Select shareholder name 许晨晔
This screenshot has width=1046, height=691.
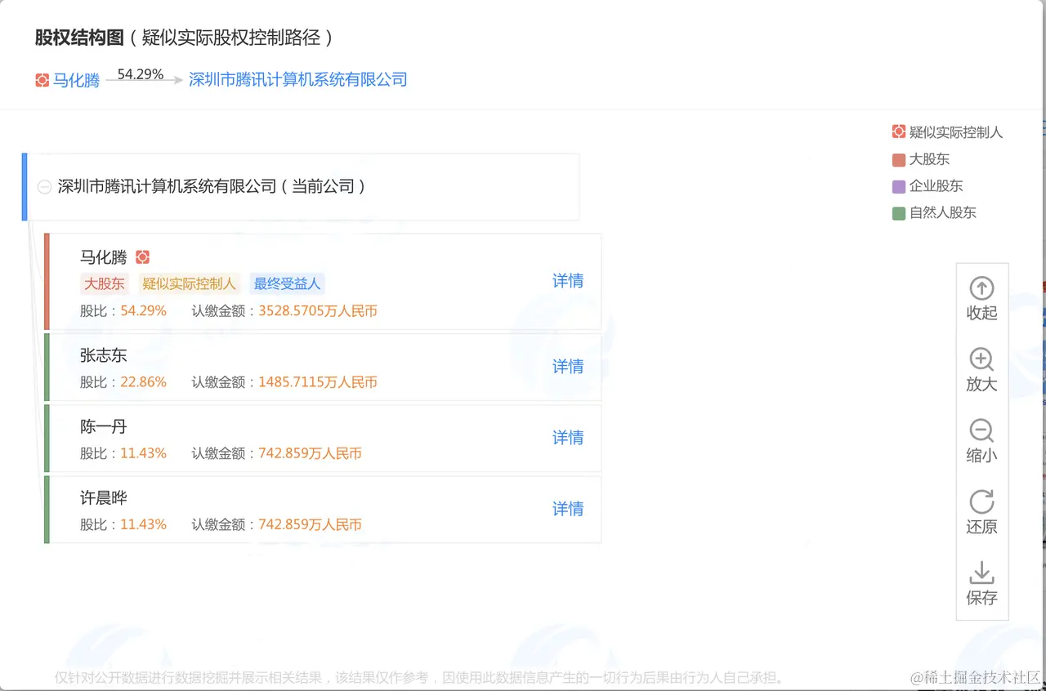[104, 497]
